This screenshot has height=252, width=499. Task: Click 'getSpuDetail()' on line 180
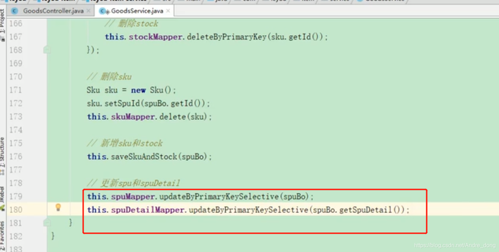pyautogui.click(x=370, y=210)
